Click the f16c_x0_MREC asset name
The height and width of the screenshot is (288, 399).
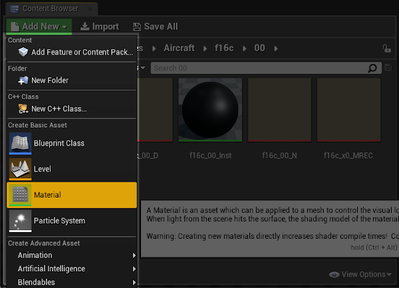348,156
